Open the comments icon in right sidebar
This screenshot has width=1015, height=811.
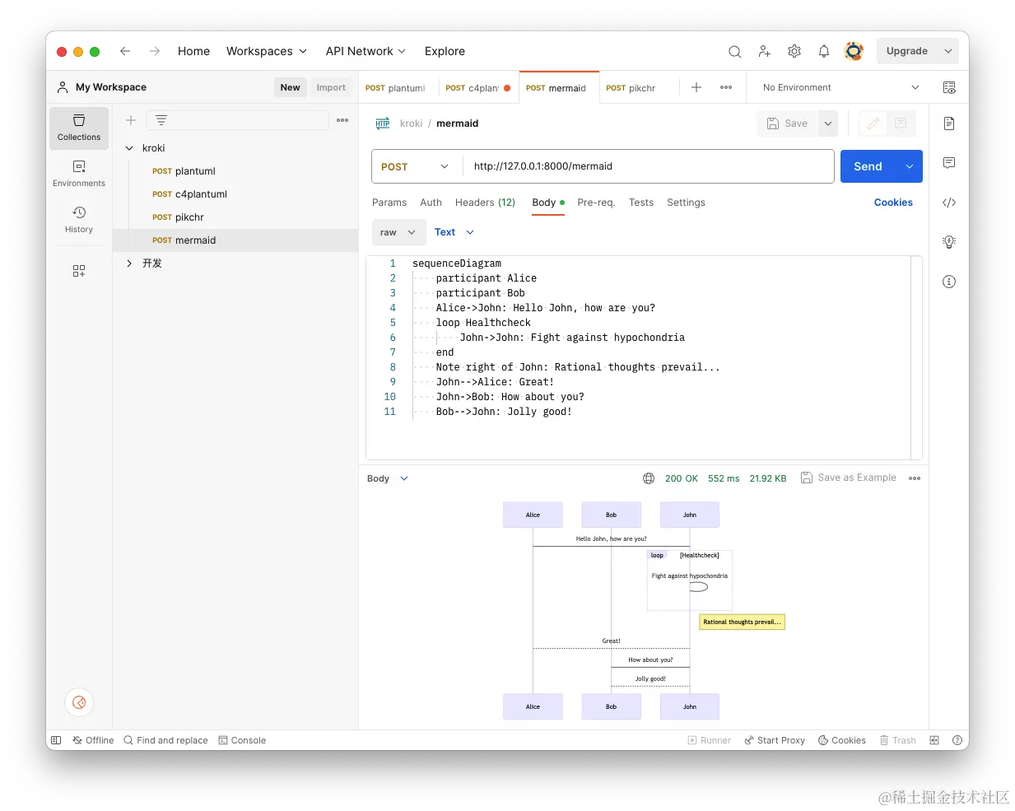point(949,163)
